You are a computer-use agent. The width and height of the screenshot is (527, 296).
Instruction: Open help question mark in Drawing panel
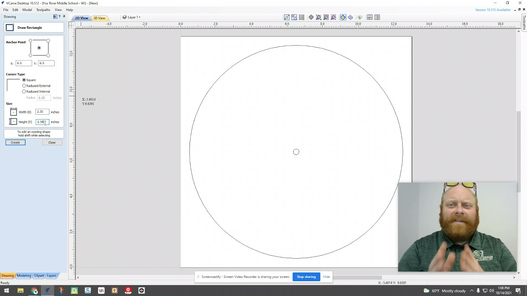pos(60,16)
